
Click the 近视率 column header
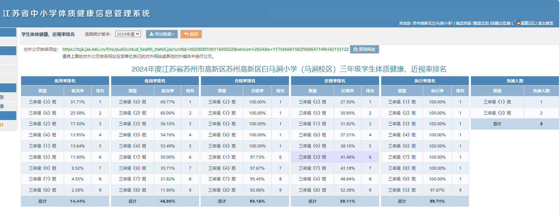click(x=347, y=91)
